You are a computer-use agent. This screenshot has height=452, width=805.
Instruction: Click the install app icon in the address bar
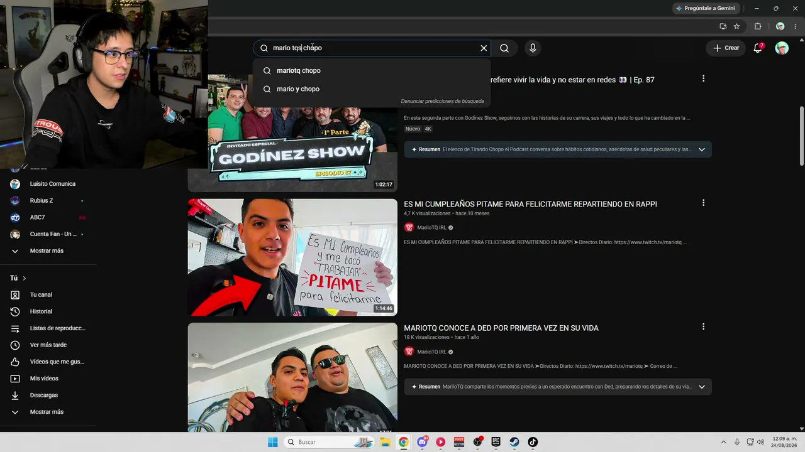[723, 26]
